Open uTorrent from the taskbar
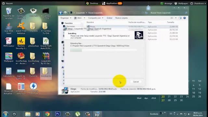This screenshot has width=208, height=117. click(x=78, y=114)
